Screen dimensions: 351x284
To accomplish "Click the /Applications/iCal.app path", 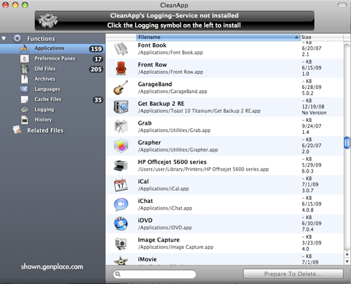I will pos(163,189).
